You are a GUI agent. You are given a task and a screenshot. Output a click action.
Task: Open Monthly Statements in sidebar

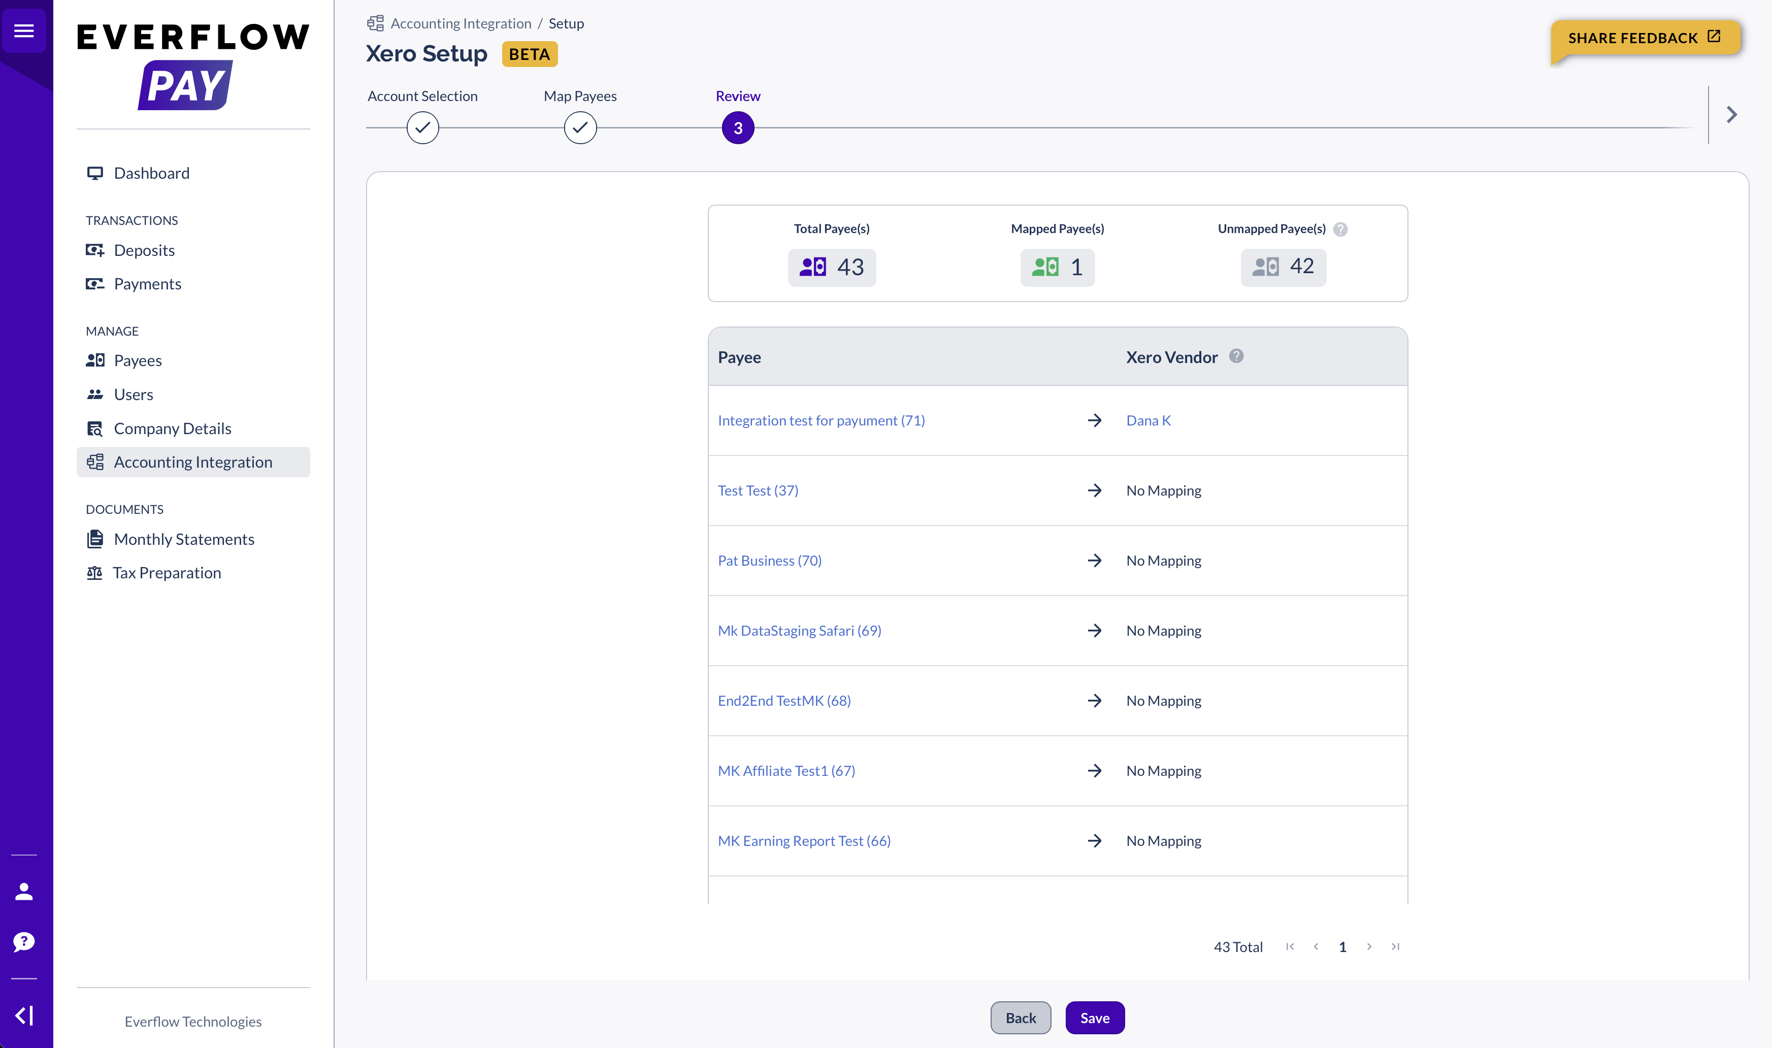[x=184, y=539]
